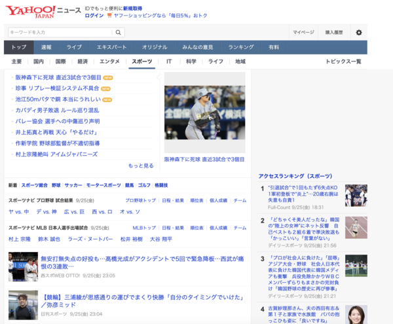
Task: Open the ヤ vs. 中 game result
Action: pos(18,212)
